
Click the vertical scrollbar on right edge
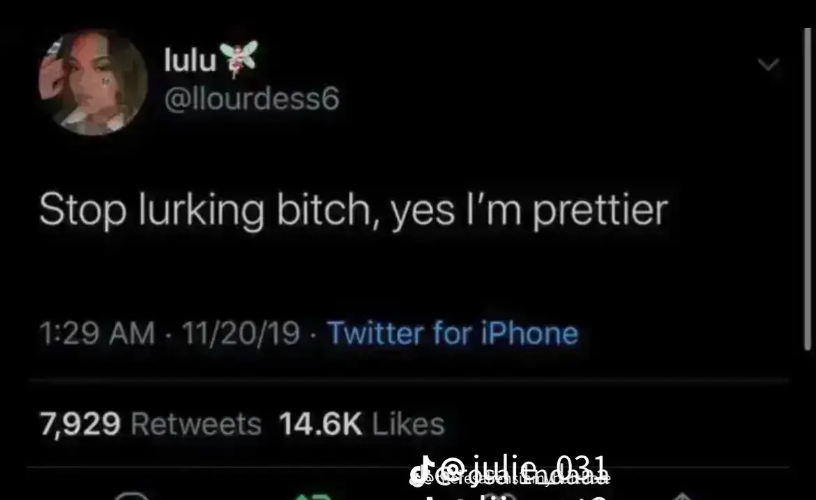click(x=807, y=188)
